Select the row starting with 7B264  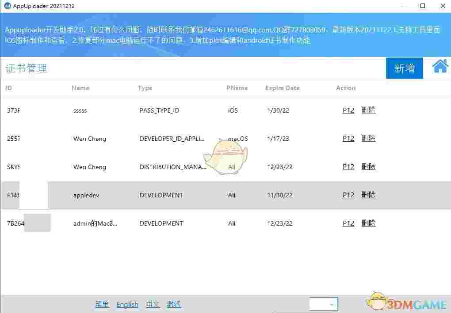[x=177, y=223]
